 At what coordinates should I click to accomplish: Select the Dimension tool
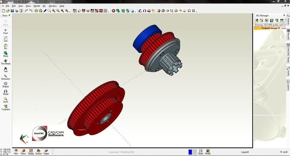[5, 77]
